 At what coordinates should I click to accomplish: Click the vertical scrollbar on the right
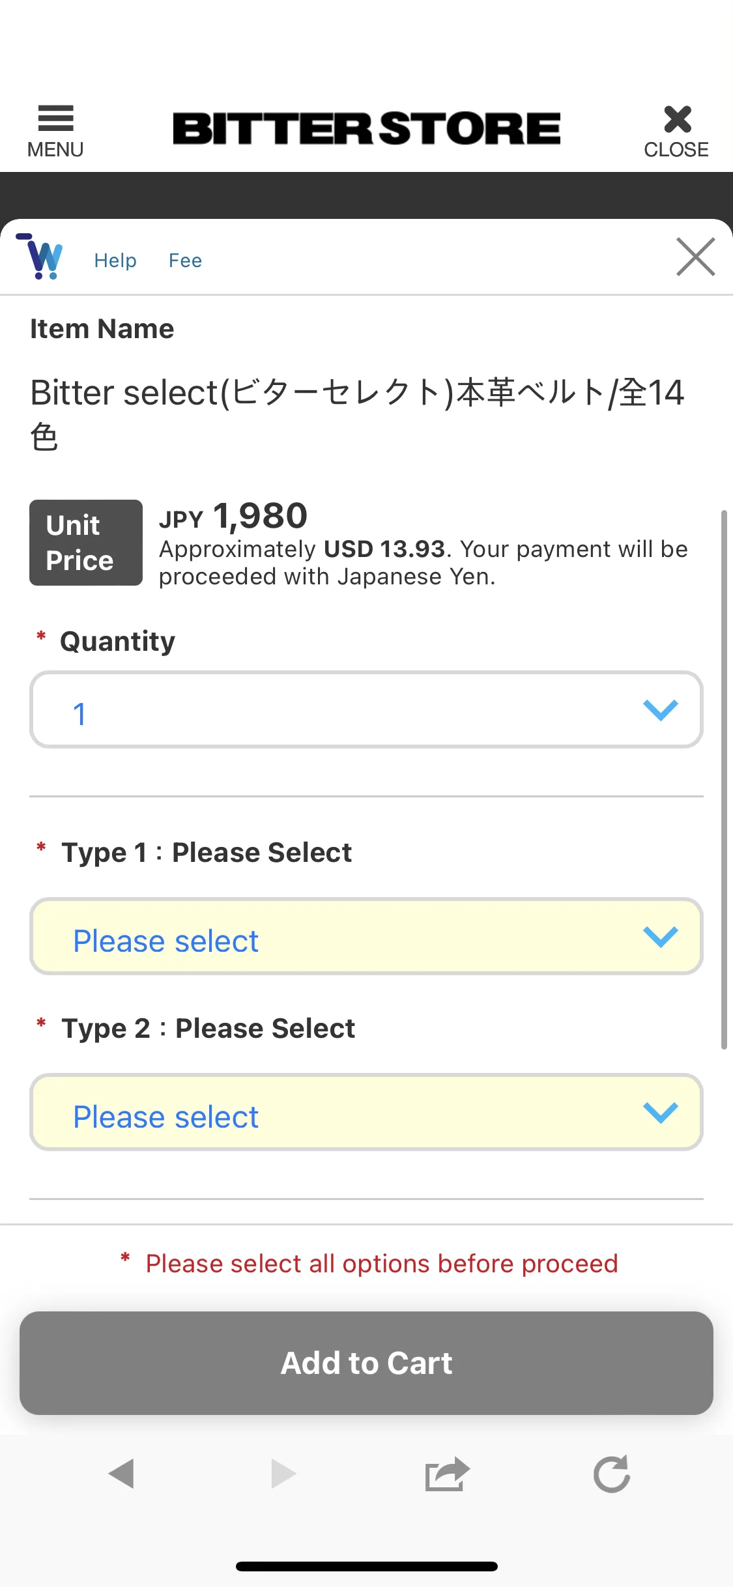coord(724,780)
